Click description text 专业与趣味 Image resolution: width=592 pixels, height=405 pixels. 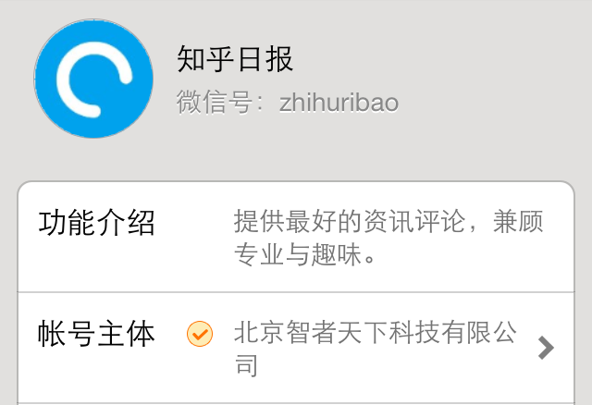click(297, 254)
